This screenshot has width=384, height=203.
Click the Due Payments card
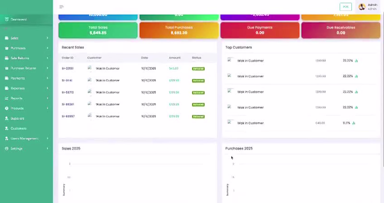260,30
